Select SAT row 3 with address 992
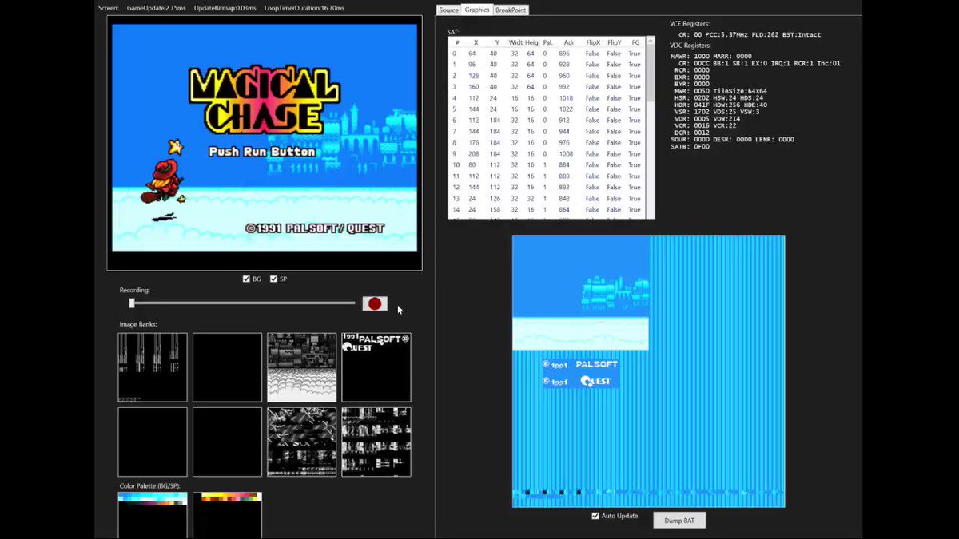The height and width of the screenshot is (539, 959). [x=547, y=87]
